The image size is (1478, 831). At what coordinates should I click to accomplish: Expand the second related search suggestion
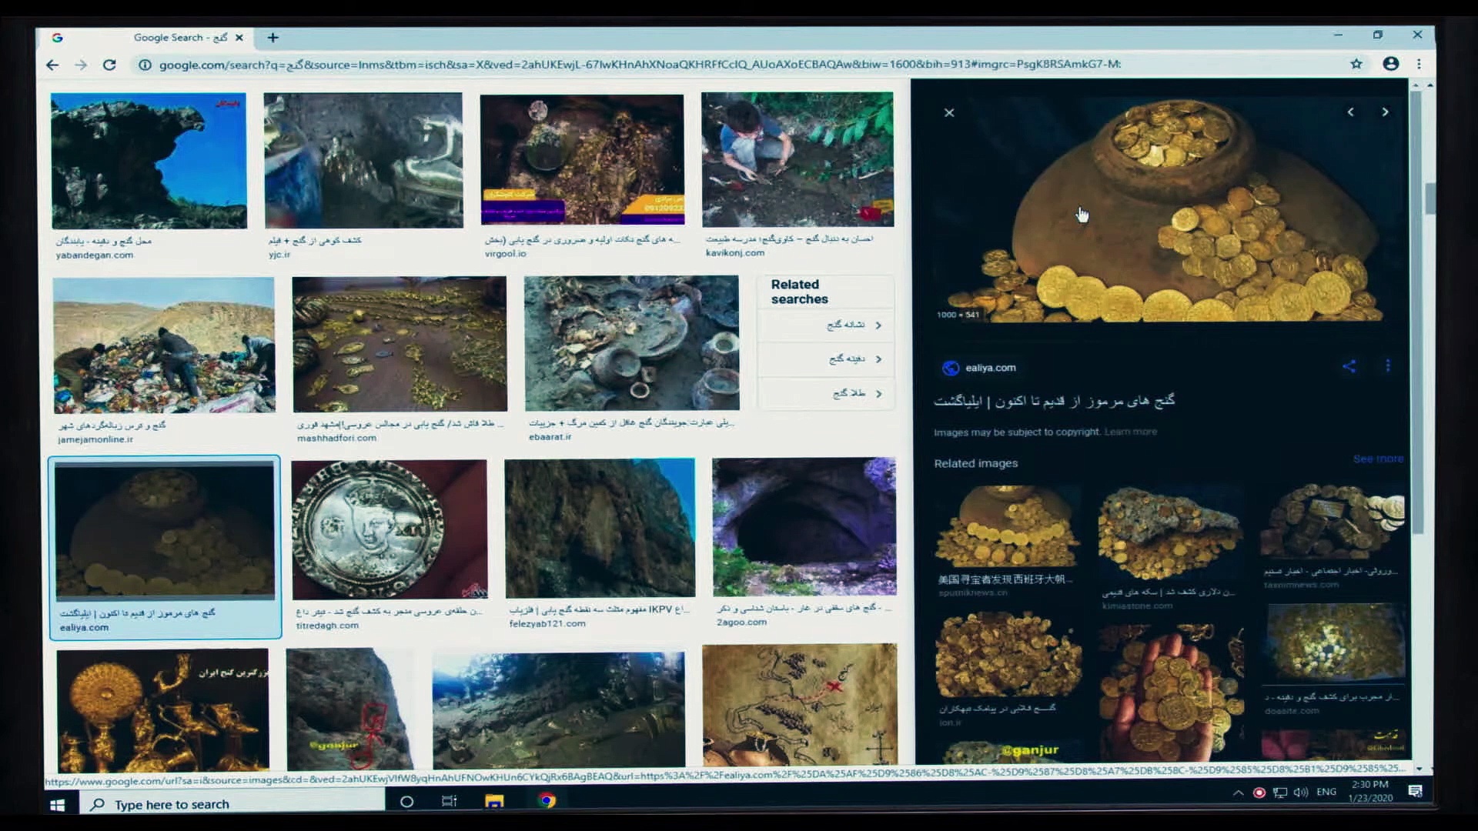(x=855, y=359)
